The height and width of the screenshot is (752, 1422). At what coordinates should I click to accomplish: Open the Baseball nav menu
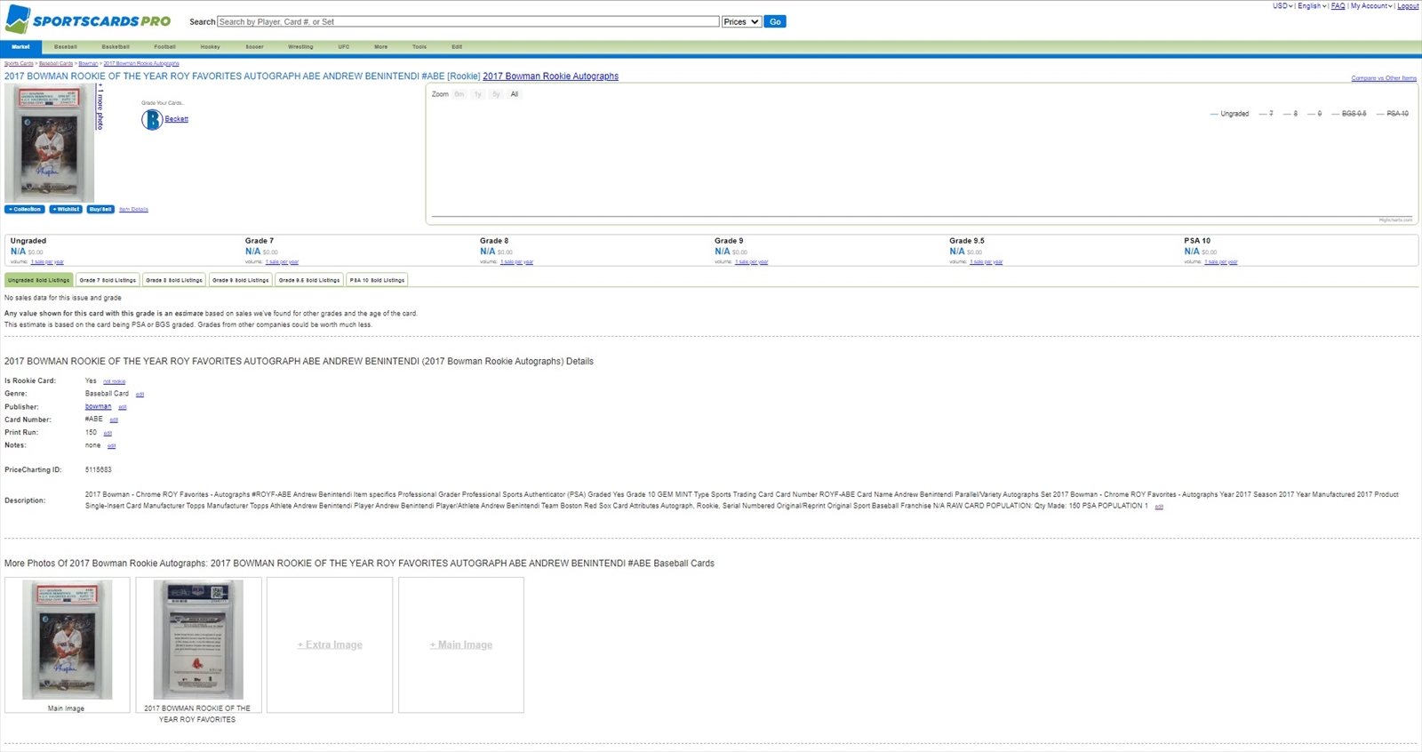[x=66, y=47]
